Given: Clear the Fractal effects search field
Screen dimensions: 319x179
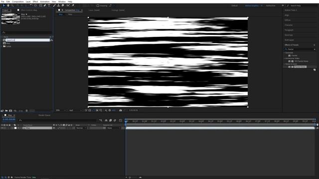Looking at the screenshot, I should [315, 49].
